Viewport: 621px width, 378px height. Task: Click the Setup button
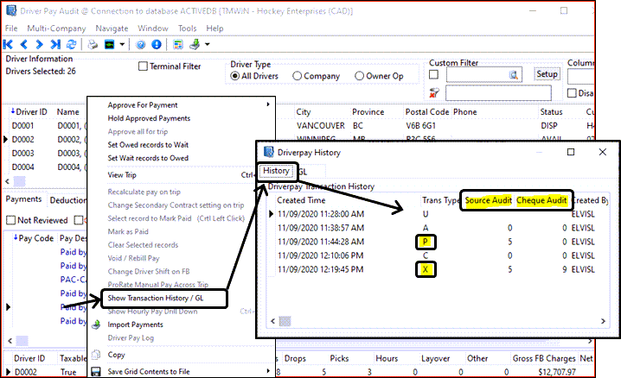547,74
